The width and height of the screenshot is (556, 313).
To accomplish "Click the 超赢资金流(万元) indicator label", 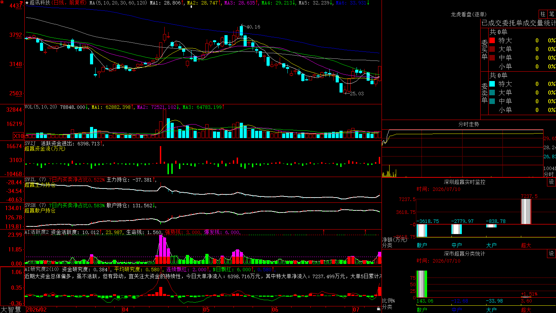I will pyautogui.click(x=45, y=149).
